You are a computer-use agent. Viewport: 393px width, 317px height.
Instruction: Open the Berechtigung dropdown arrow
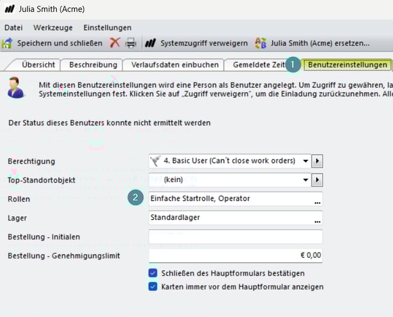pyautogui.click(x=305, y=161)
